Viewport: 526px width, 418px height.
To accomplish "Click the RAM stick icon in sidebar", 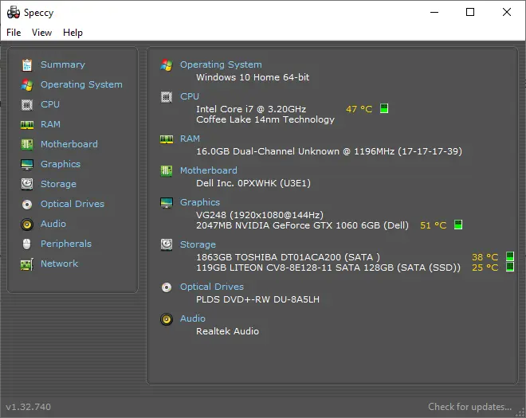I will point(27,125).
